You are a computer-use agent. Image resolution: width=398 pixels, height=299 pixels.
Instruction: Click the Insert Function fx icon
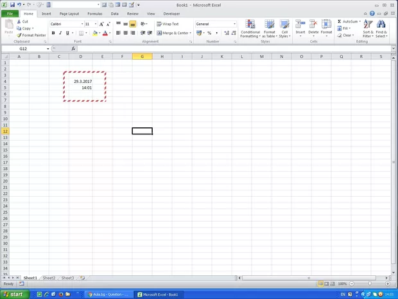(73, 49)
